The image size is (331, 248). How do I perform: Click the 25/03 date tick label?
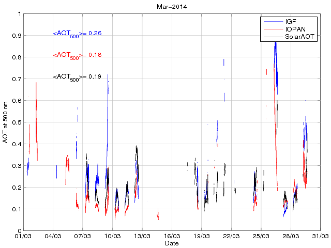click(x=261, y=236)
